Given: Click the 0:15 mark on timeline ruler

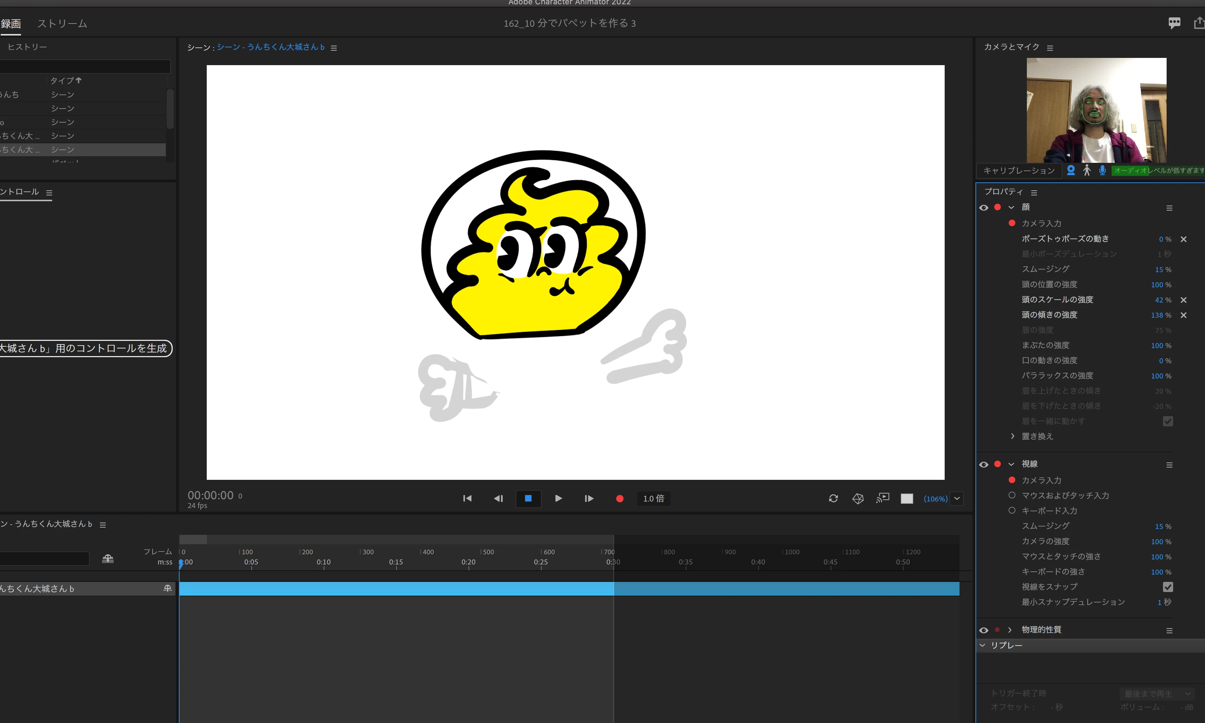Looking at the screenshot, I should click(x=396, y=562).
